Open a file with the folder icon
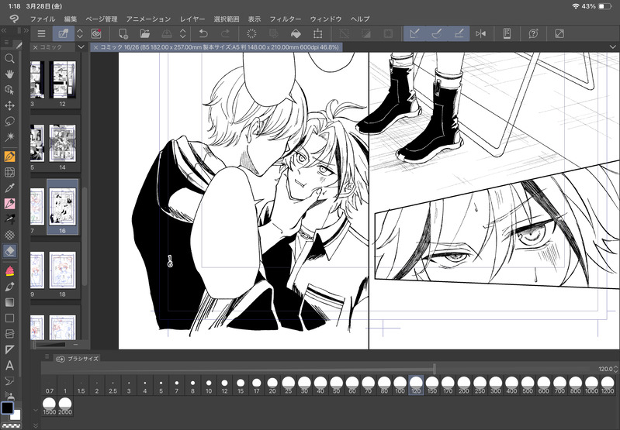 tap(145, 34)
